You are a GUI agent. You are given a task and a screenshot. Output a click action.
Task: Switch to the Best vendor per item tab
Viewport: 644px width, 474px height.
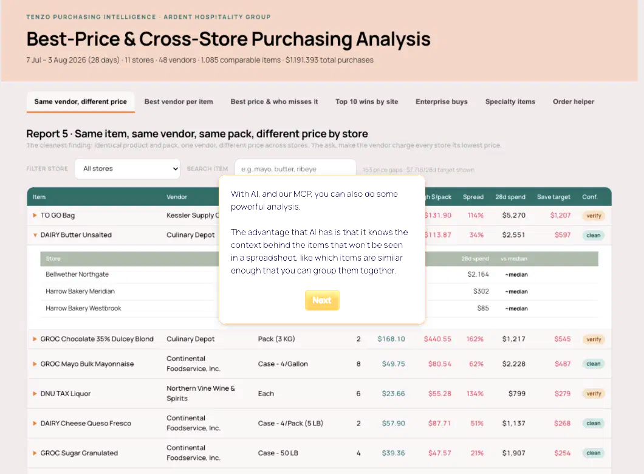179,101
